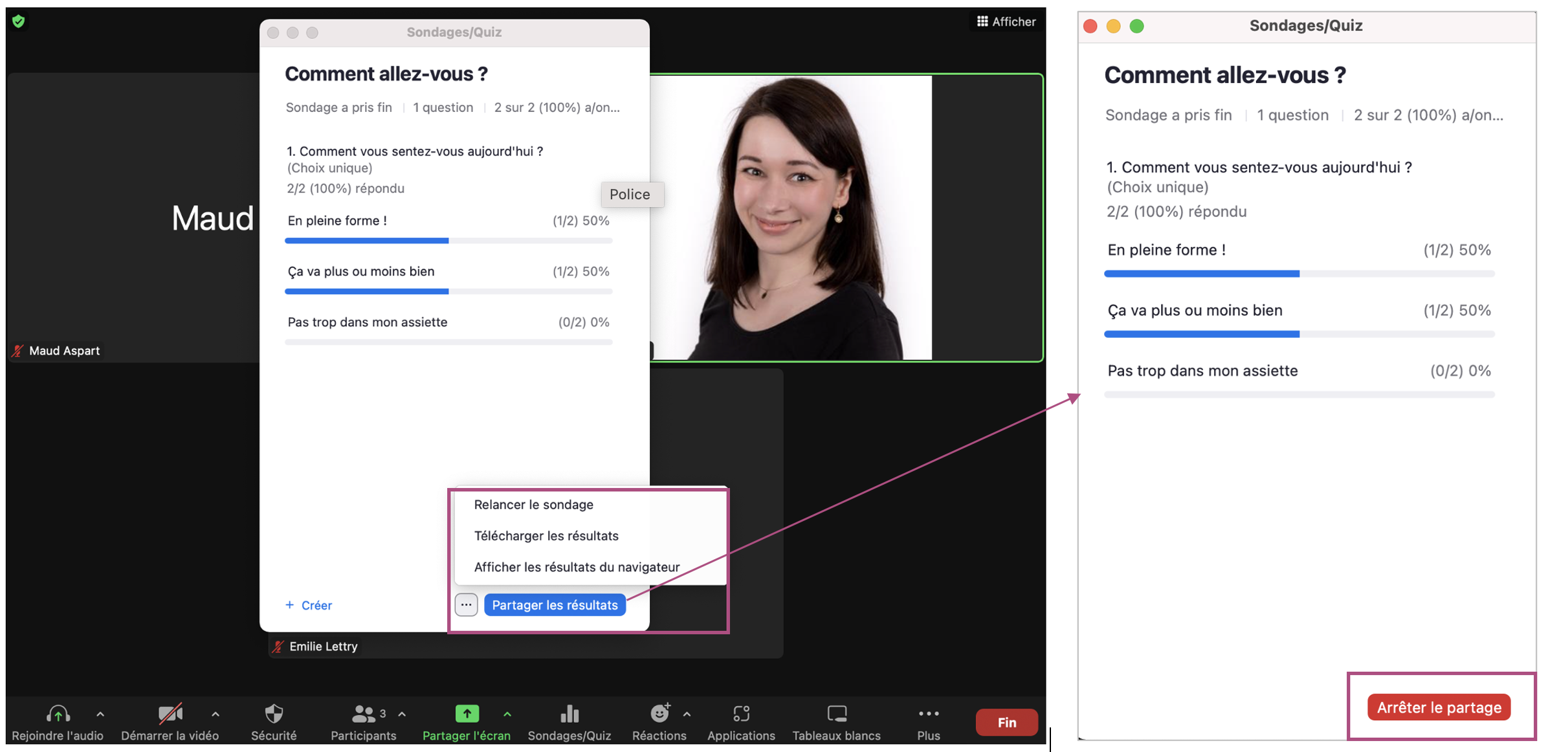Click the green Partager l'écran icon
1548x752 pixels.
pyautogui.click(x=467, y=714)
